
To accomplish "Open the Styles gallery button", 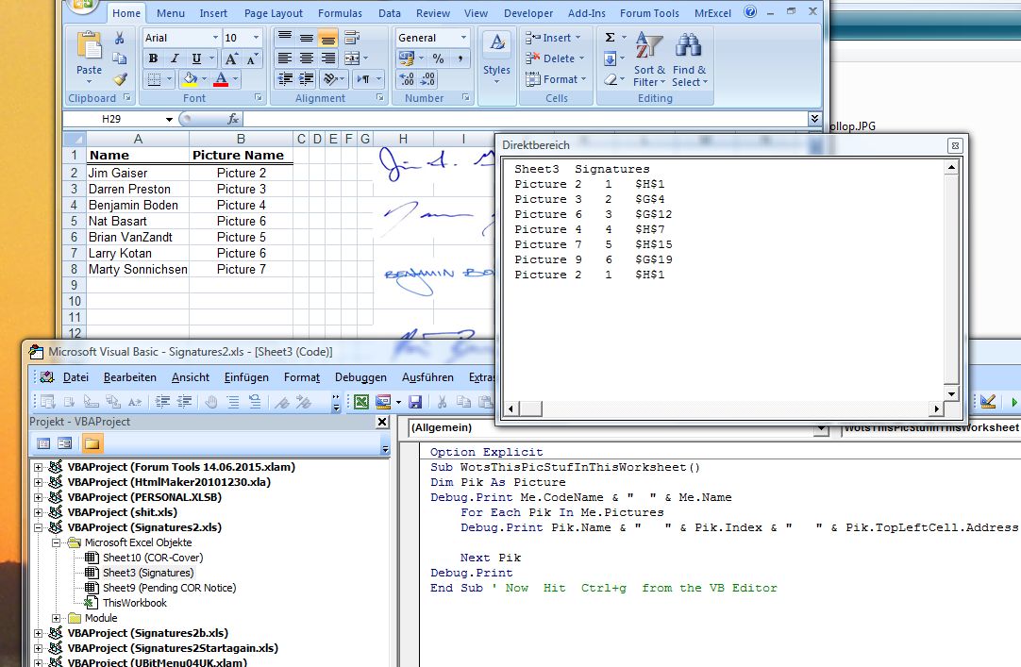I will [496, 58].
